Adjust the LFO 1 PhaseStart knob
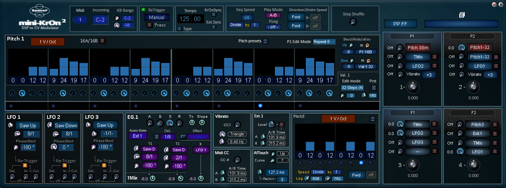The width and height of the screenshot is (506, 188). coord(15,148)
